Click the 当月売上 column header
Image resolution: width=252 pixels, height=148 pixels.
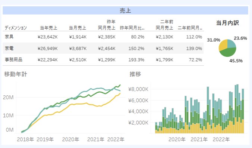[x=78, y=28]
